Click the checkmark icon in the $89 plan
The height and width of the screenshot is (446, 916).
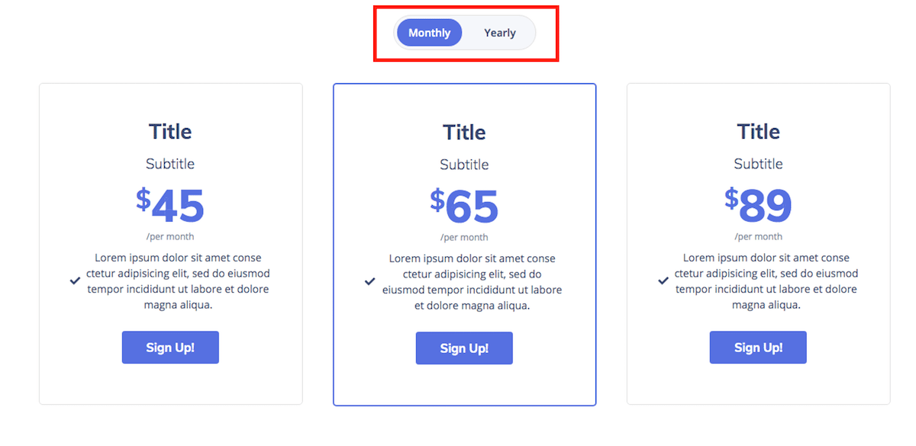tap(663, 281)
